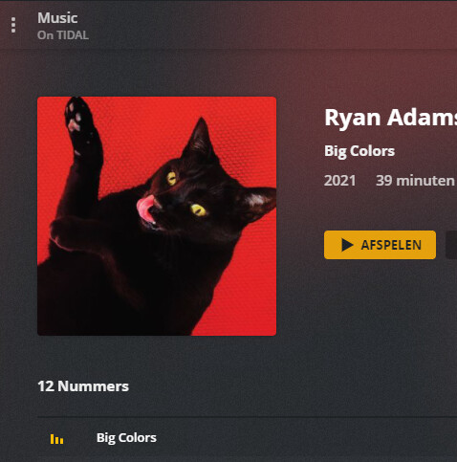
Task: Click the partially visible button right of AFSPELEN
Action: (x=451, y=245)
